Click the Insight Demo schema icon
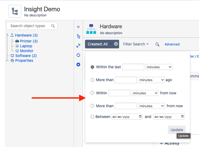Screen dimensions: 199x147 [x=15, y=11]
